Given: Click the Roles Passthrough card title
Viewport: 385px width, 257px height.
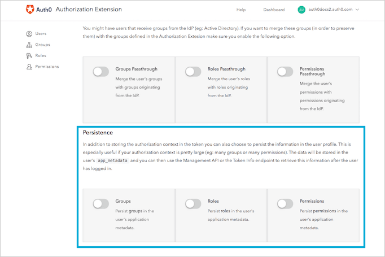Looking at the screenshot, I should [x=226, y=69].
